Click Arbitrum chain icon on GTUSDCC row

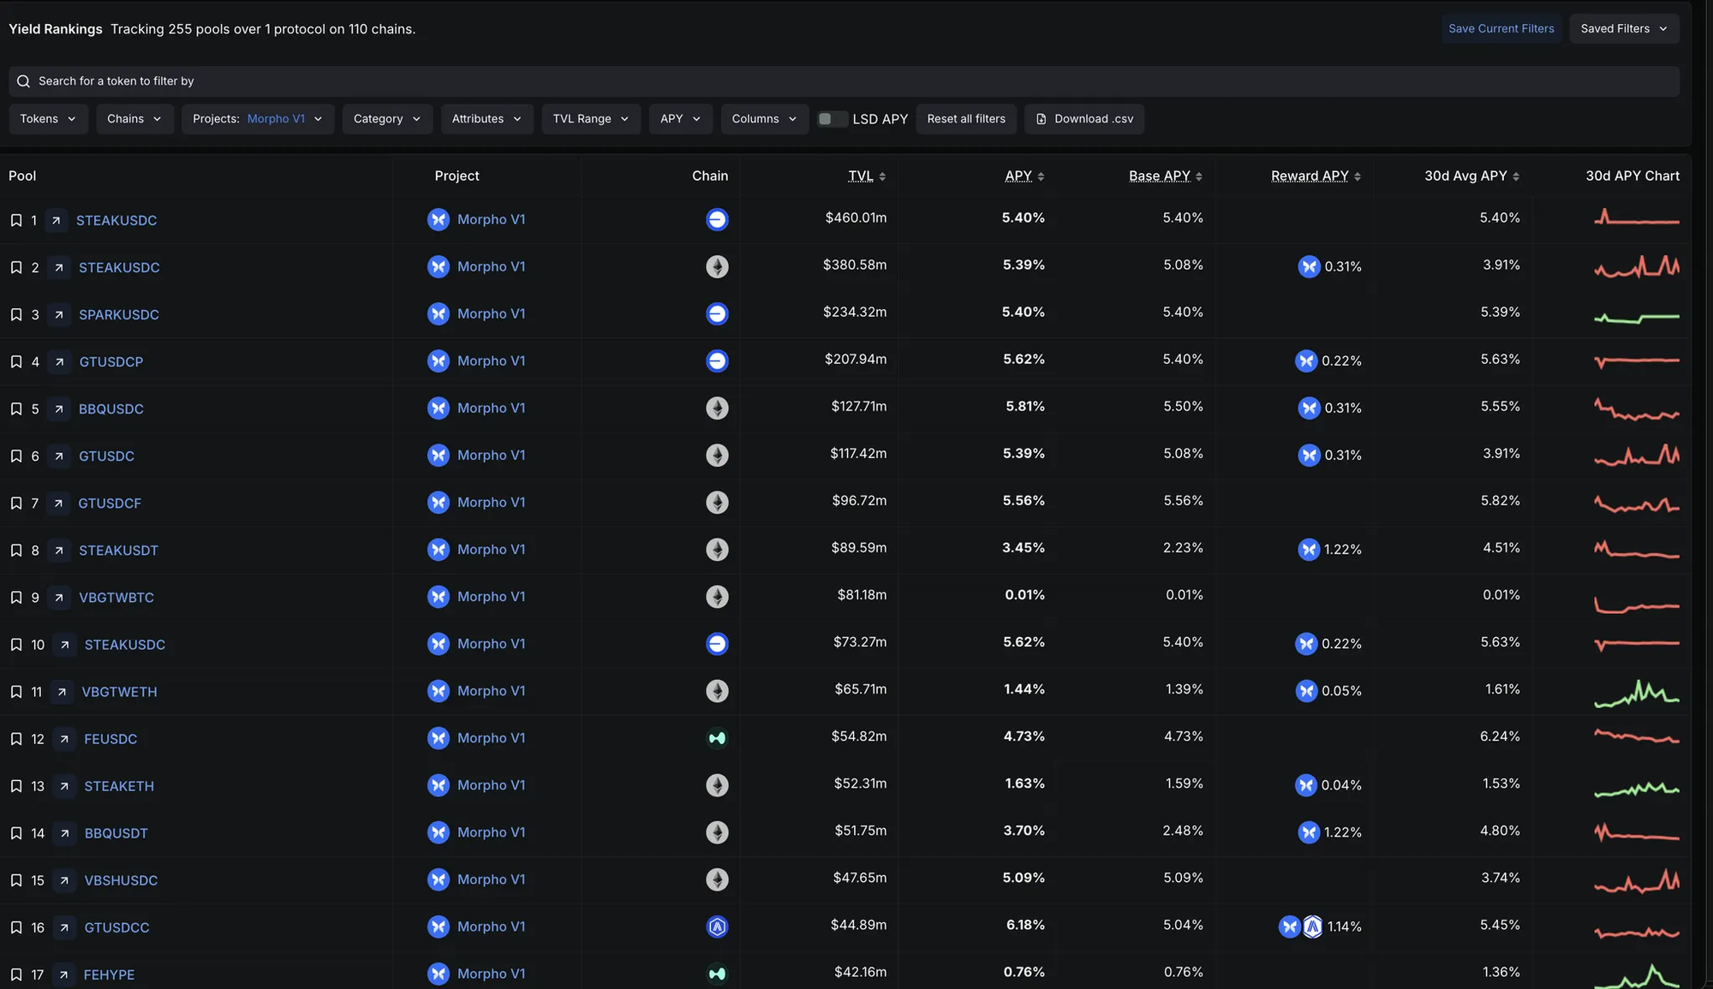click(x=717, y=926)
